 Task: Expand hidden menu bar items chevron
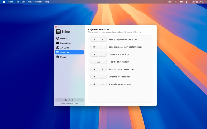coord(165,2)
